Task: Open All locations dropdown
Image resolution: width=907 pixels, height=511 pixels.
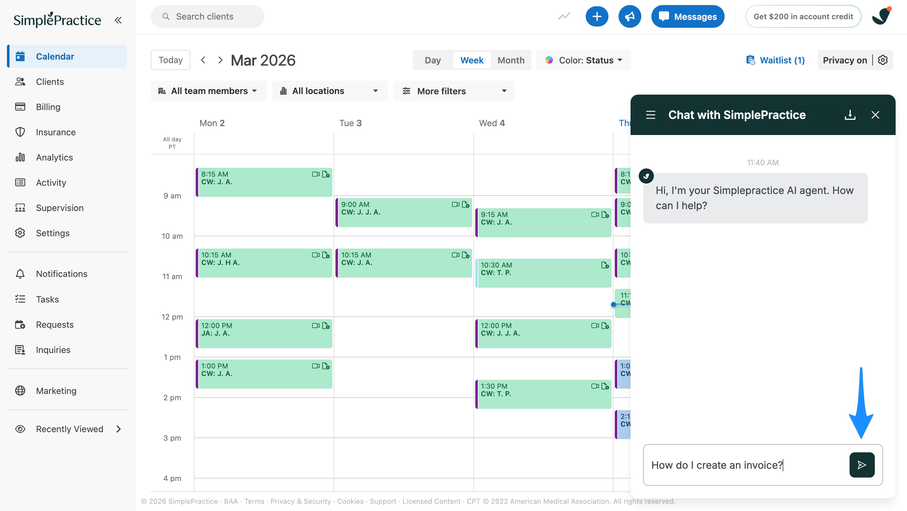Action: (x=329, y=91)
